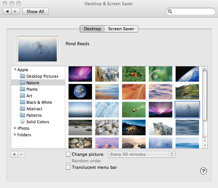The width and height of the screenshot is (218, 188).
Task: Click the Plants folder icon
Action: 23,89
